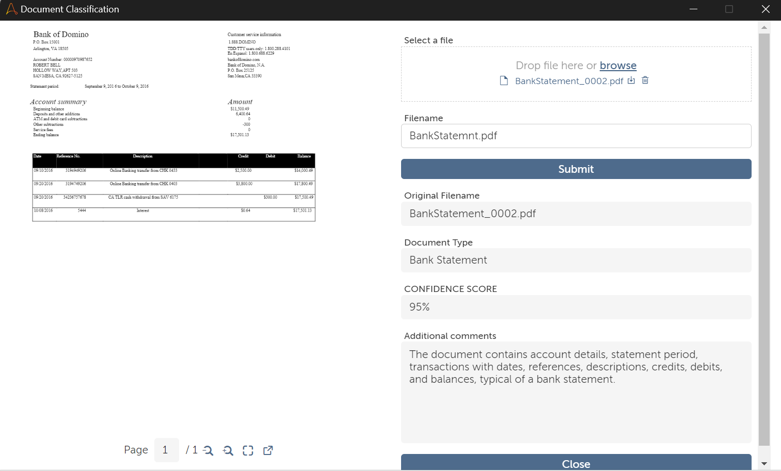Click the Confidence Score field showing 95%
The width and height of the screenshot is (781, 471).
(x=576, y=307)
